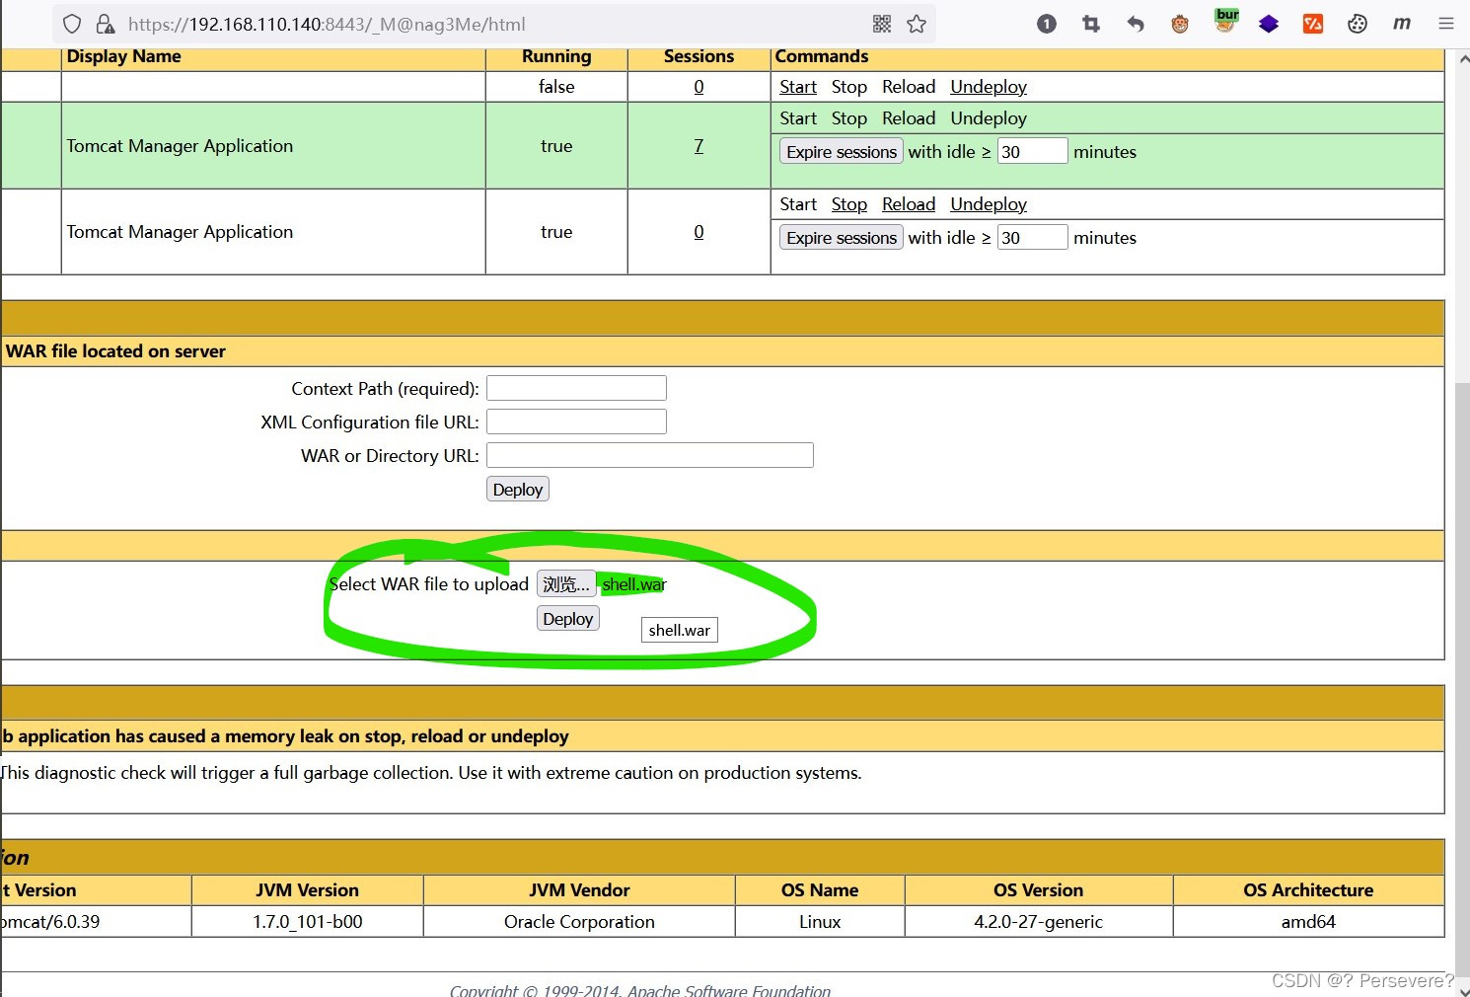
Task: Bookmark this page with the star icon
Action: click(x=917, y=24)
